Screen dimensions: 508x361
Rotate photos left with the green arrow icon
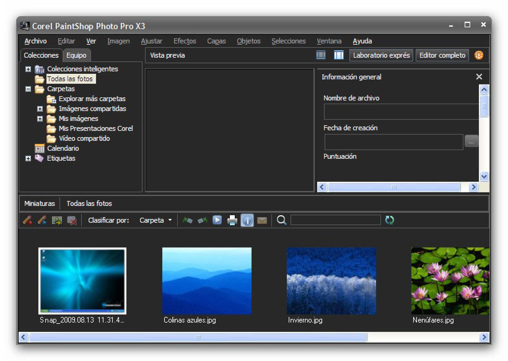coord(188,221)
